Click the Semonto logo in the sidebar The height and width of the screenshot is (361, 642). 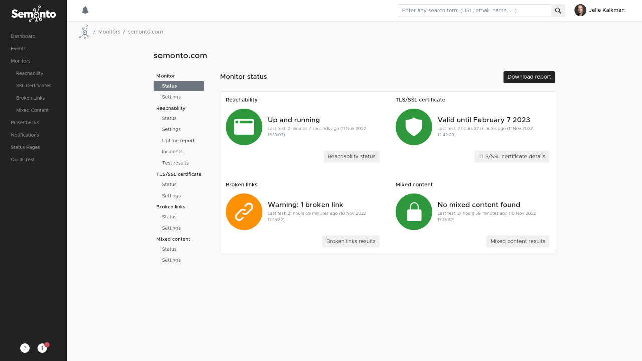[x=33, y=14]
